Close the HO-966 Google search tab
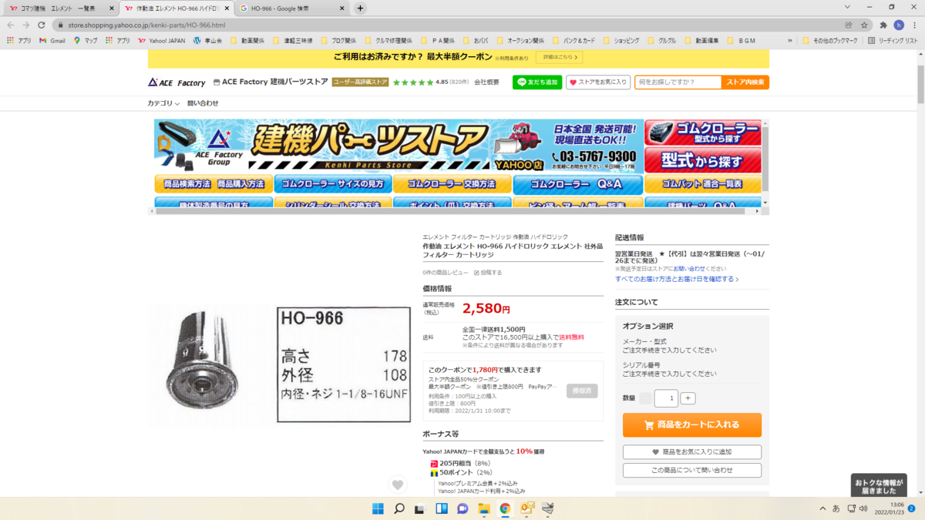This screenshot has width=925, height=520. click(x=341, y=8)
